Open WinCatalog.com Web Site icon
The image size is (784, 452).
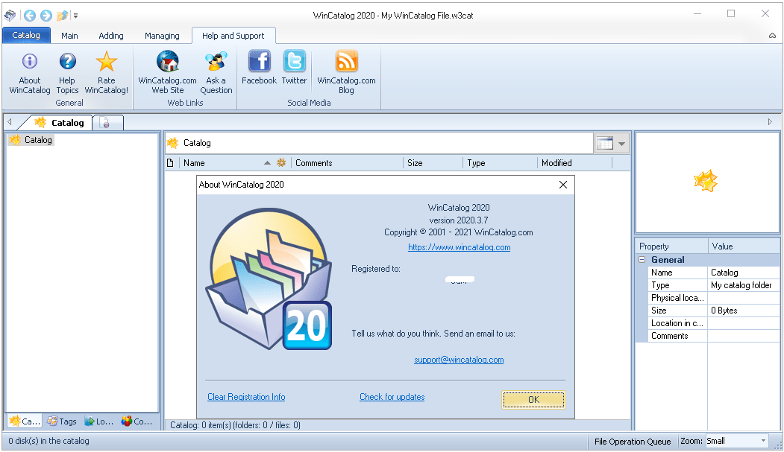[168, 61]
